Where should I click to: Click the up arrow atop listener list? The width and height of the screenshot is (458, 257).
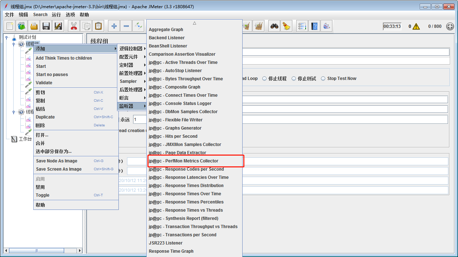point(195,23)
